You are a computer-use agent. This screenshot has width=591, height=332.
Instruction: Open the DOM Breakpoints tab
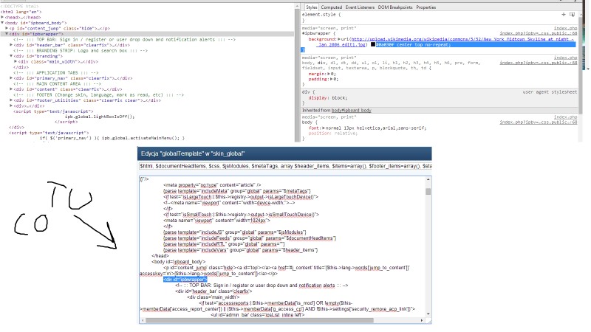pyautogui.click(x=395, y=7)
